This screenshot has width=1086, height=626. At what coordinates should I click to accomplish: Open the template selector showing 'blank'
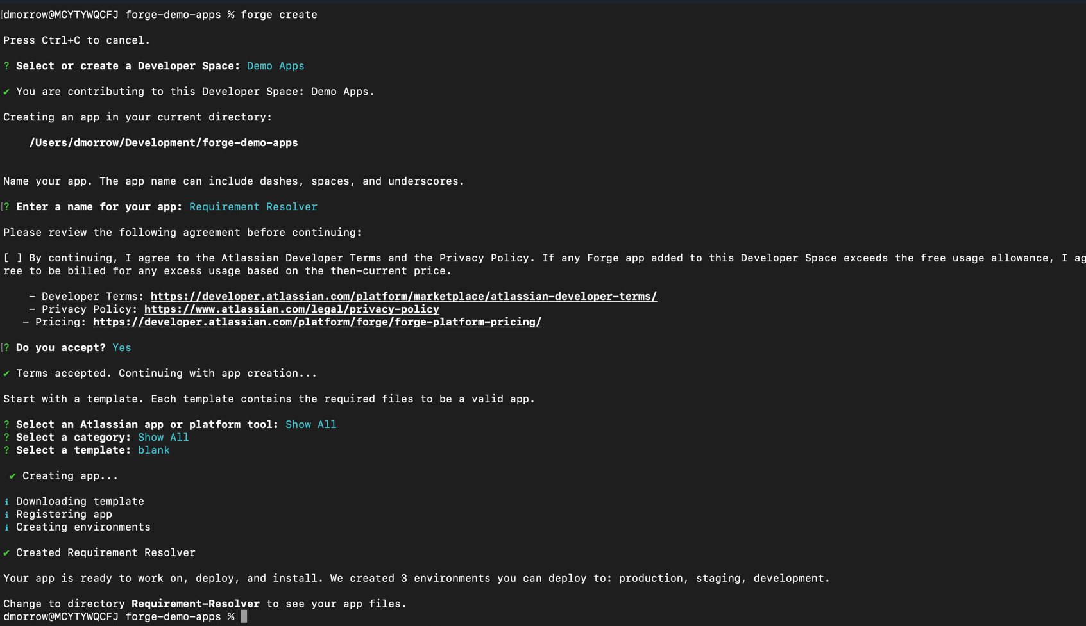pyautogui.click(x=154, y=450)
